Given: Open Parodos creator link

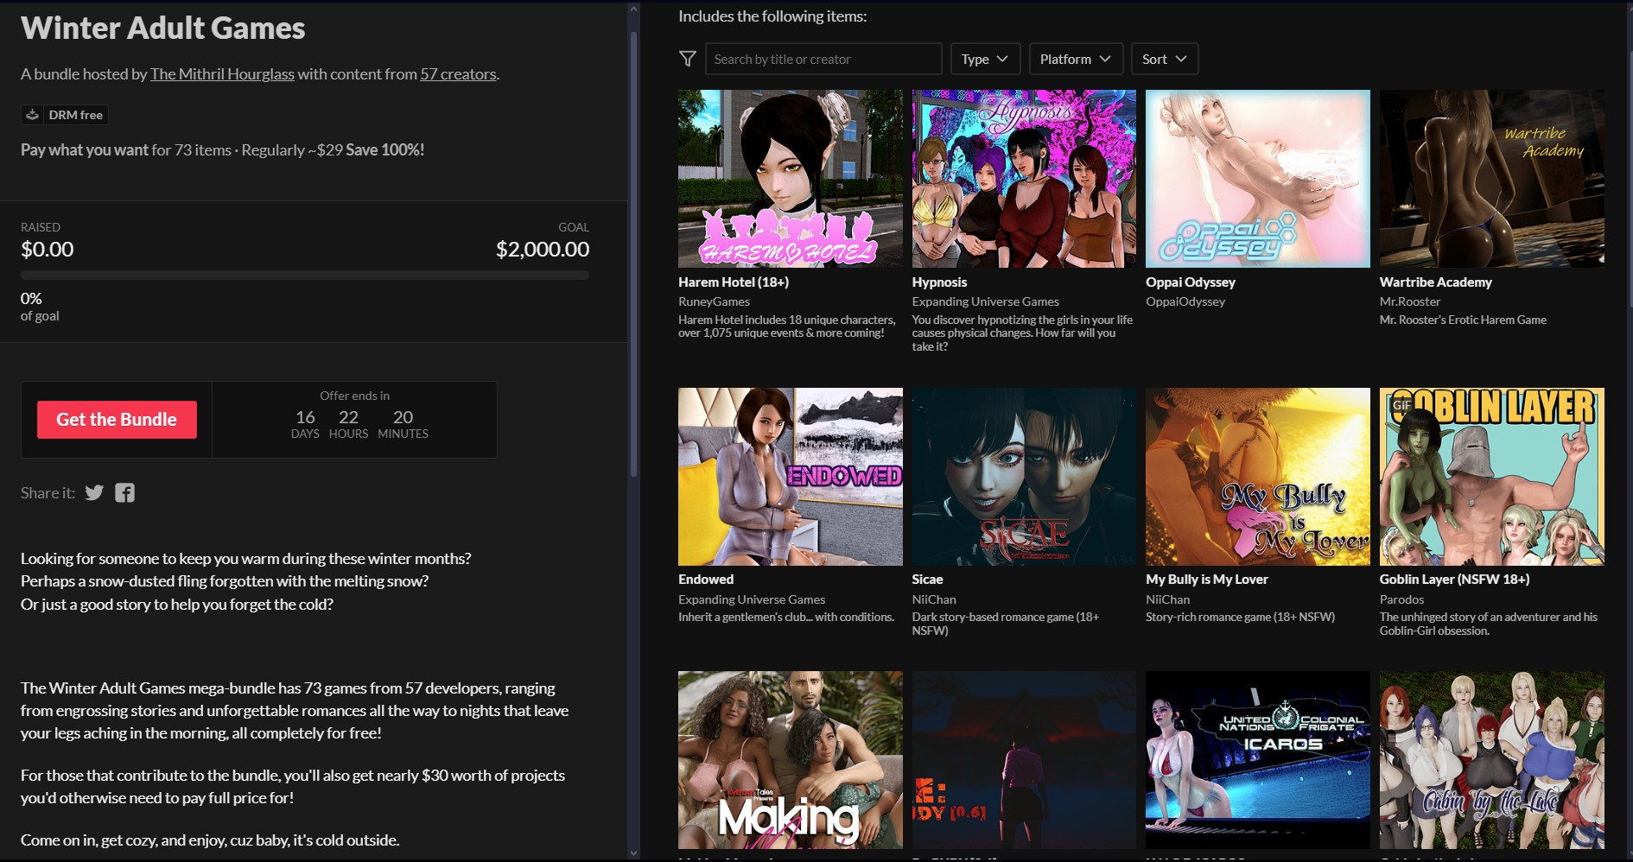Looking at the screenshot, I should [x=1402, y=599].
